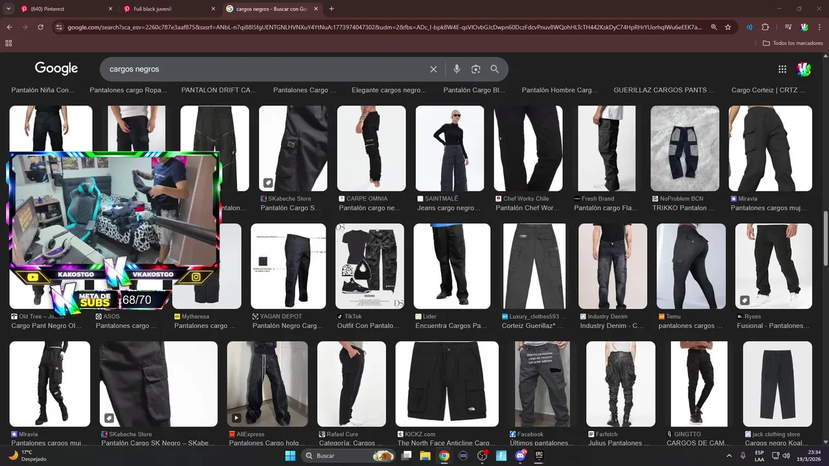The image size is (829, 466).
Task: Open SKabeche Store Pantalón Cargo S link
Action: point(291,208)
